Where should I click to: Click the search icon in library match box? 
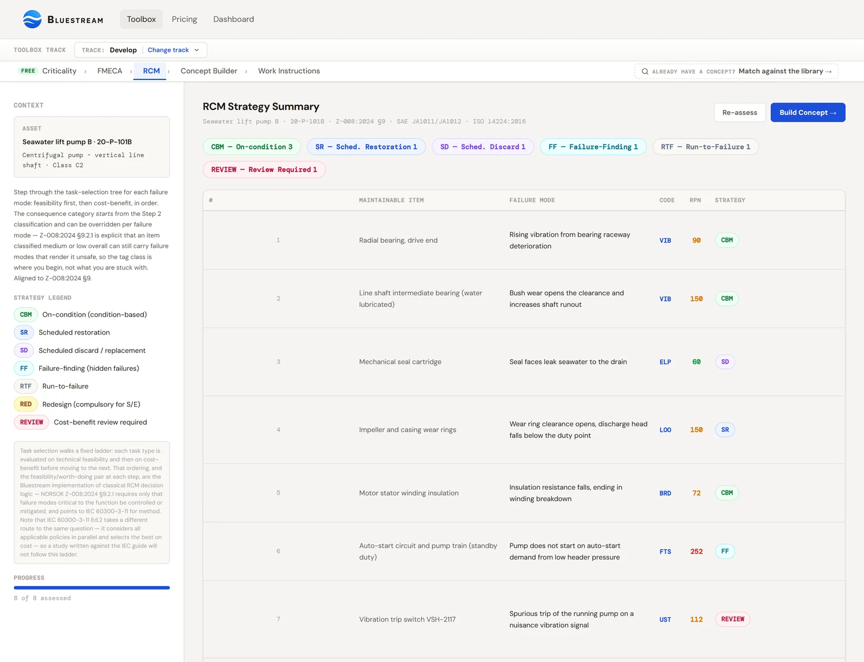coord(645,71)
